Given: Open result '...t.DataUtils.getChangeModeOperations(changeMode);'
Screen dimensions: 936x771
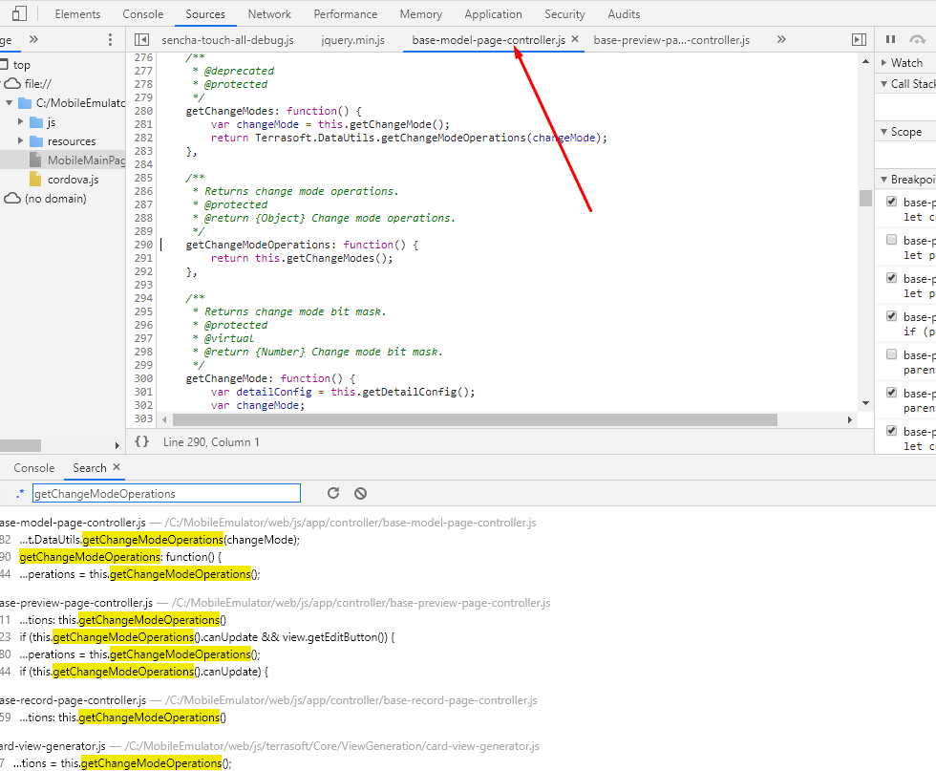Looking at the screenshot, I should click(160, 539).
